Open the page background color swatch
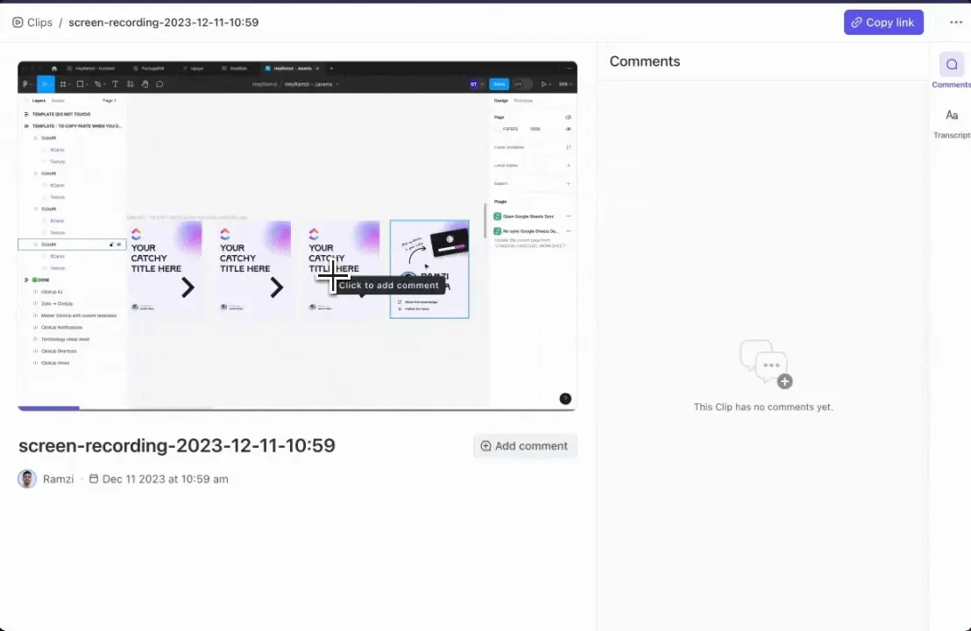The width and height of the screenshot is (971, 631). point(500,129)
